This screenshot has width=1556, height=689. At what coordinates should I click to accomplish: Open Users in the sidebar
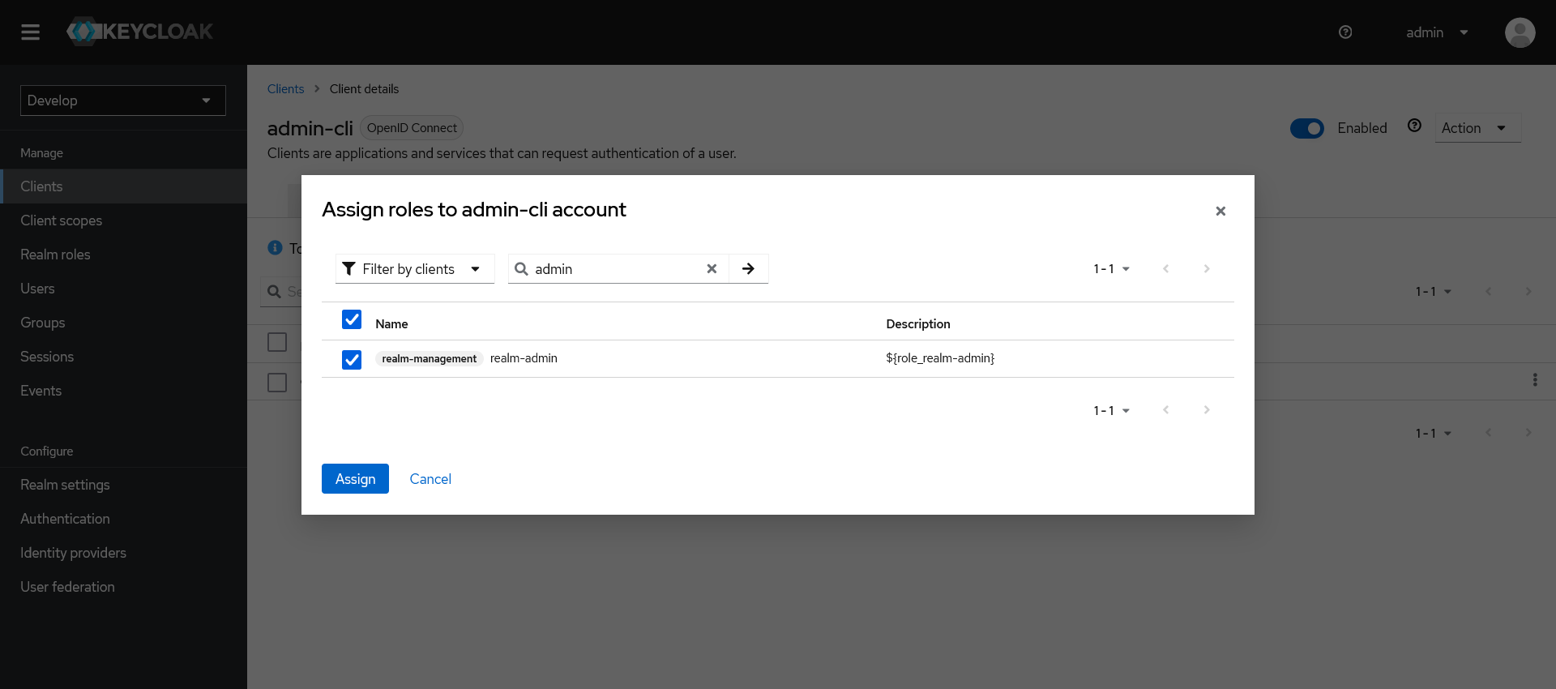tap(123, 289)
